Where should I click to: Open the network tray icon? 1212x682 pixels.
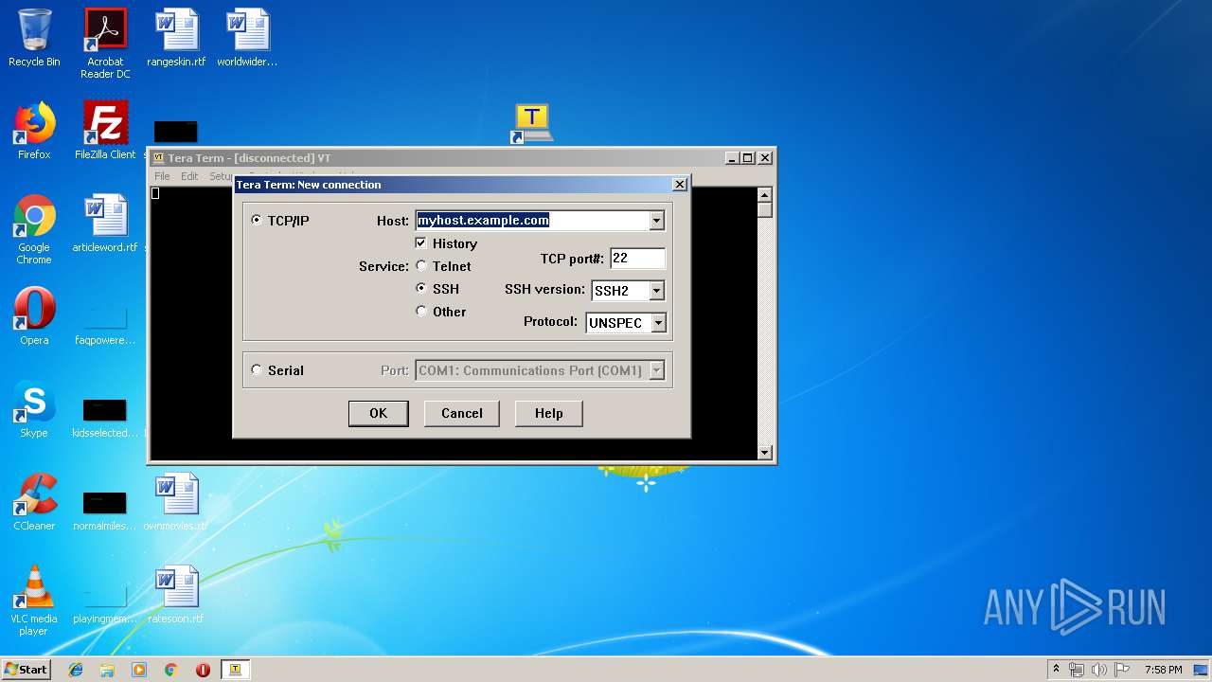tap(1077, 670)
